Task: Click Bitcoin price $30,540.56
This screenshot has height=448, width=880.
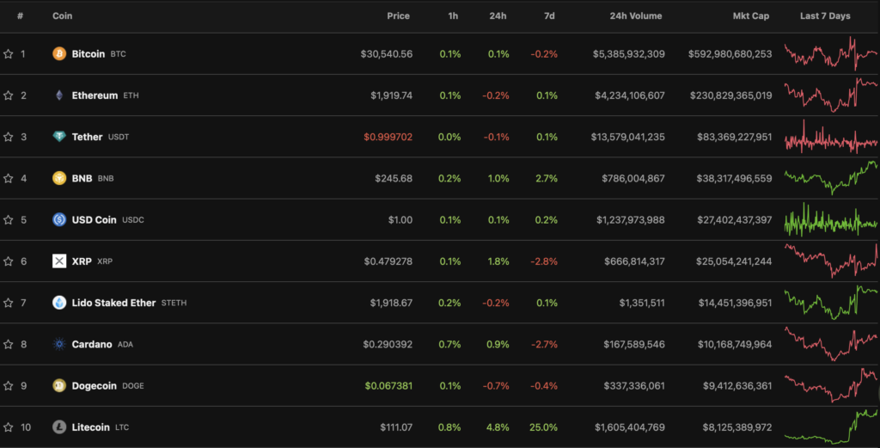Action: [386, 54]
